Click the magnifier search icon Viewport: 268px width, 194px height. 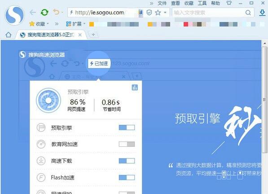(248, 13)
